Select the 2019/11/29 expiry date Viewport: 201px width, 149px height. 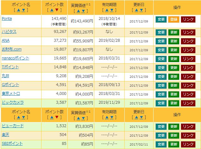coord(109,102)
